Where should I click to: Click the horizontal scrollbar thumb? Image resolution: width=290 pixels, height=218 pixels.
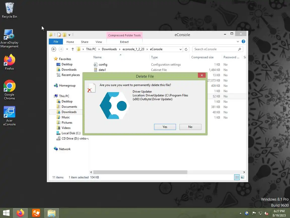coord(140,172)
